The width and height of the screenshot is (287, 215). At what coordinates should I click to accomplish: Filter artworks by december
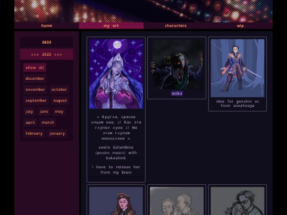click(35, 79)
